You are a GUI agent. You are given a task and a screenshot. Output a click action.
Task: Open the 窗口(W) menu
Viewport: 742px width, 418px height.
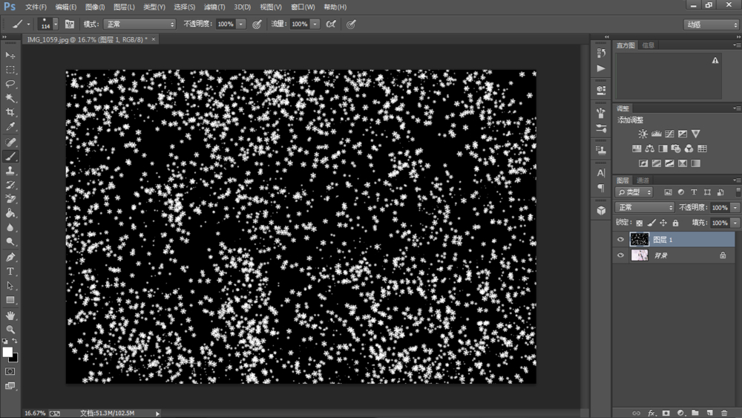click(303, 7)
